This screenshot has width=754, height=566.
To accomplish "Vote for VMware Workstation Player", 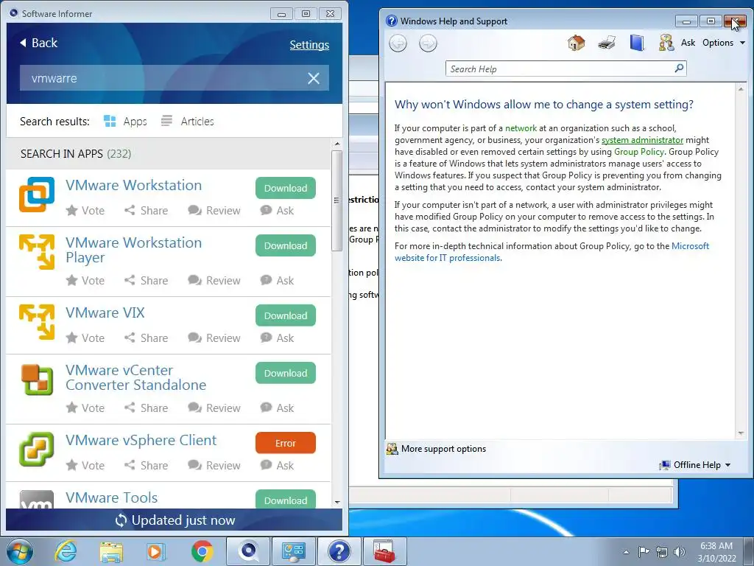I will (x=85, y=280).
